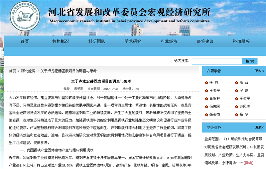The height and width of the screenshot is (169, 266).
Task: Click the star icon beside 高 智
Action: point(237,83)
